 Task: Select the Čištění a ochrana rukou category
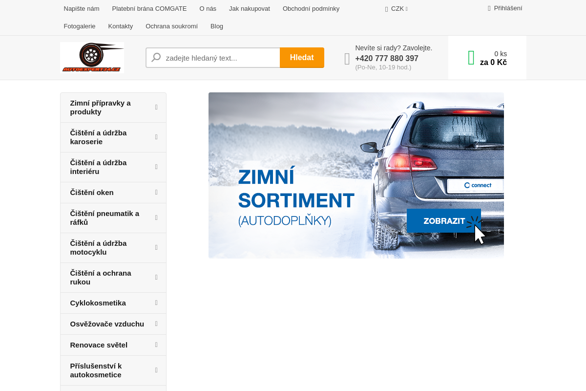pos(101,277)
